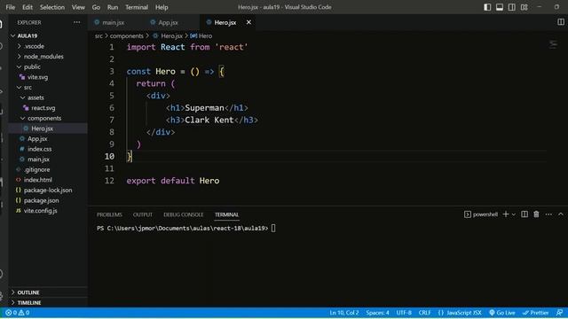Viewport: 568px width, 319px height.
Task: Open the Terminal menu
Action: 137,7
